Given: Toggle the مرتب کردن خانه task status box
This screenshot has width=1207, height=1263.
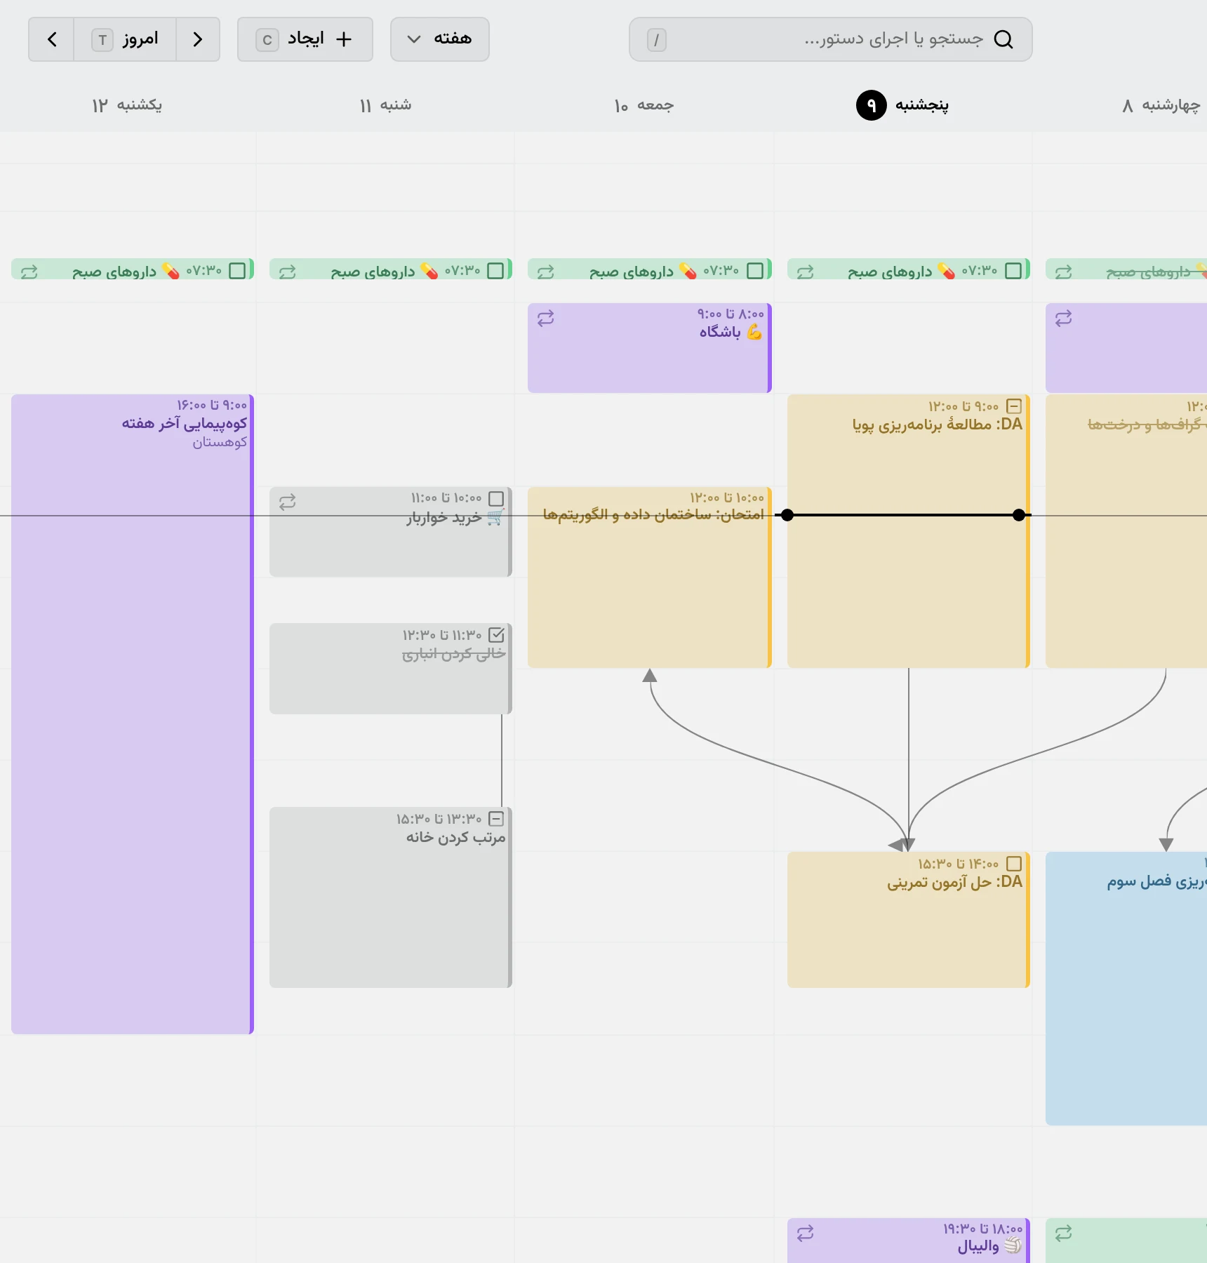Looking at the screenshot, I should (x=496, y=818).
